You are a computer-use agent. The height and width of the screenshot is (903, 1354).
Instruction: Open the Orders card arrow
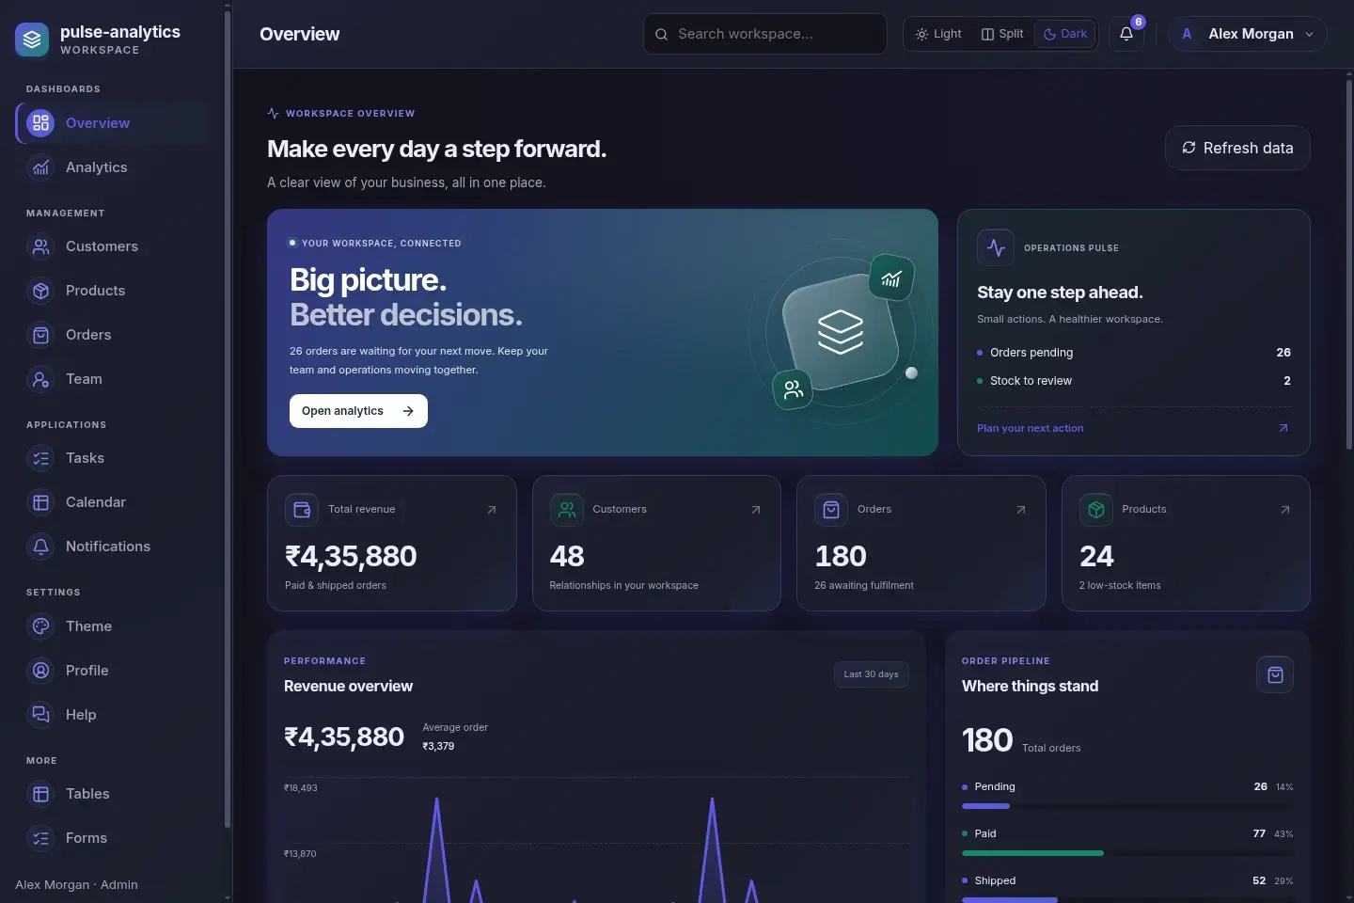pos(1021,510)
